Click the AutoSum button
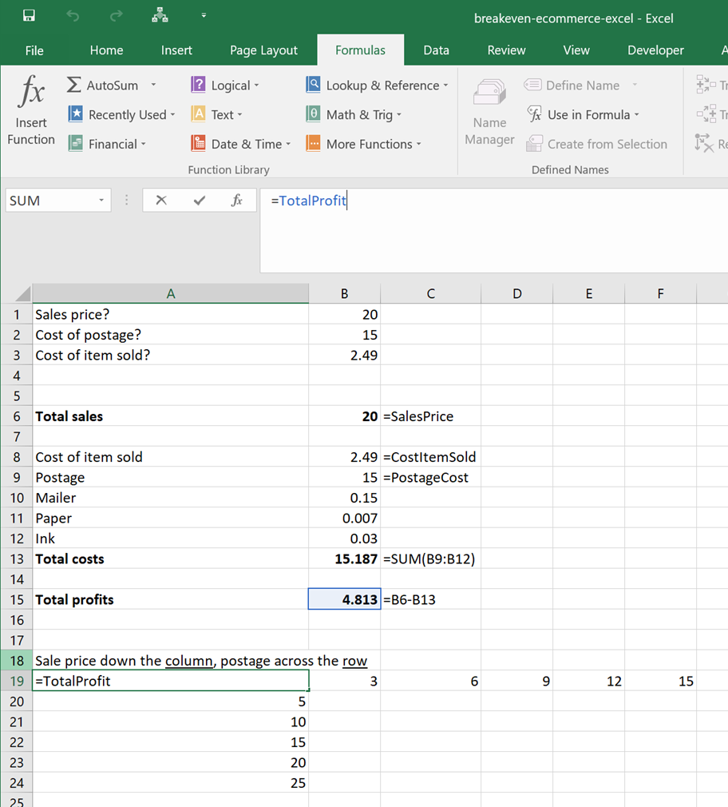 pyautogui.click(x=104, y=85)
